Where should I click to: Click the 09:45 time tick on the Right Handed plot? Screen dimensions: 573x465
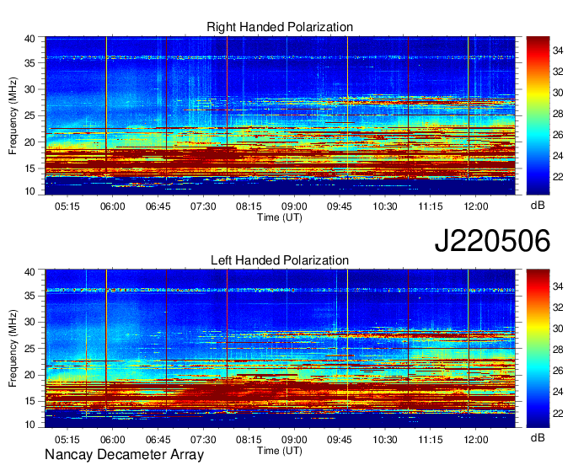340,206
